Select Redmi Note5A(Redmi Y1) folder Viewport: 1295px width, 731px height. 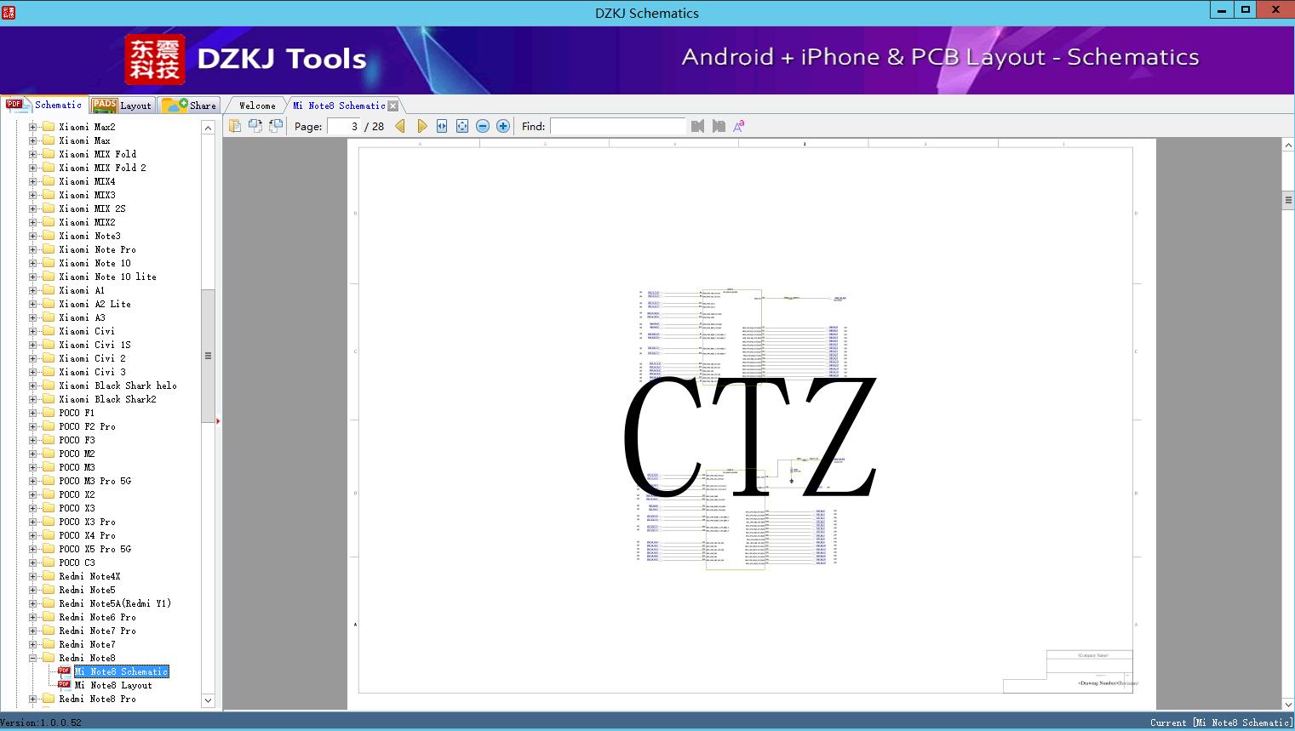pyautogui.click(x=115, y=603)
